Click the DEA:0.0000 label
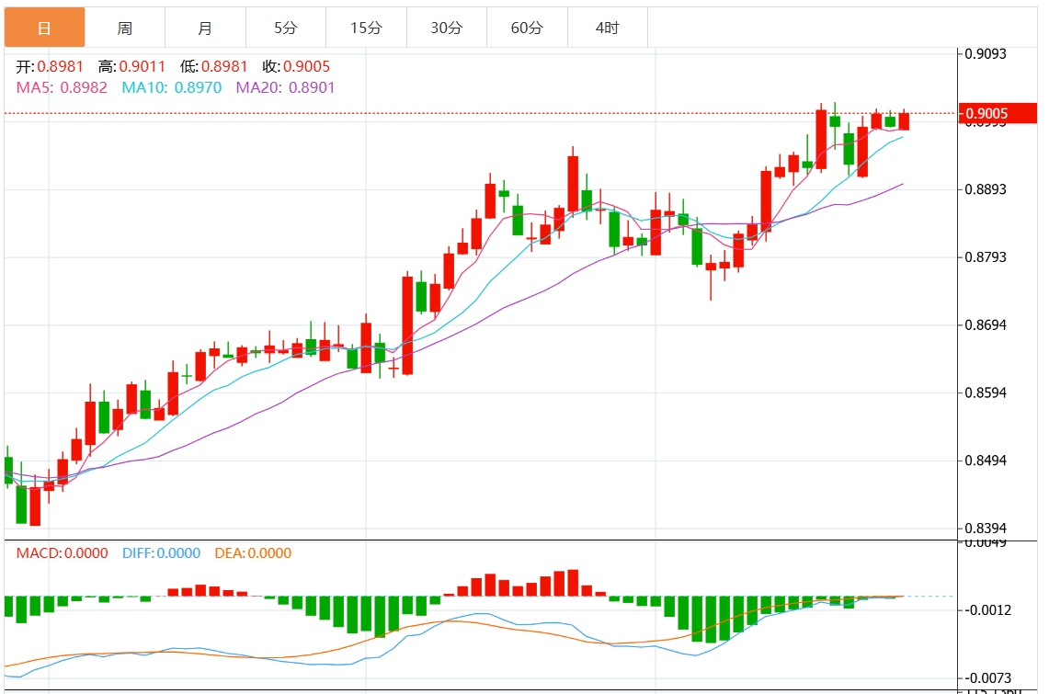Image resolution: width=1049 pixels, height=694 pixels. pos(253,553)
